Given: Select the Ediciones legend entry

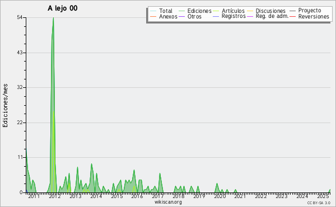Looking at the screenshot, I should pos(195,11).
